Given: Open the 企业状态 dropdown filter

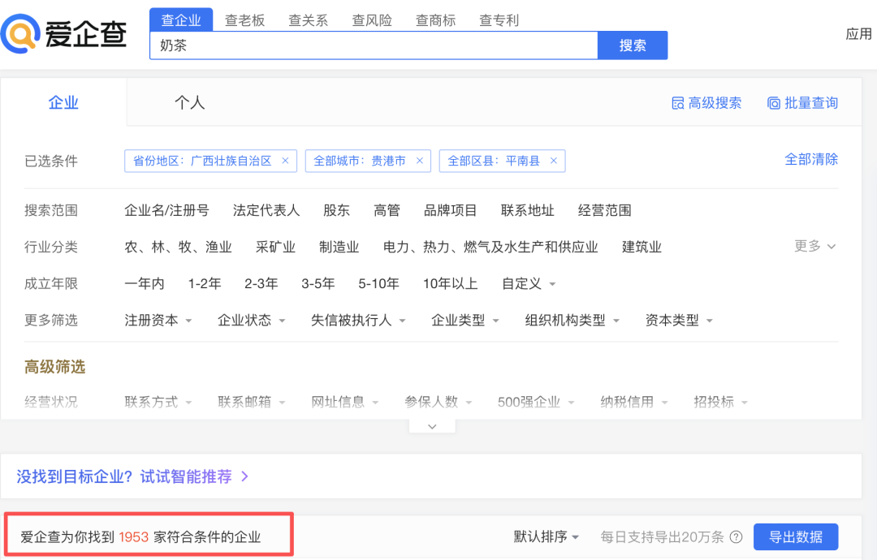Looking at the screenshot, I should click(x=252, y=321).
